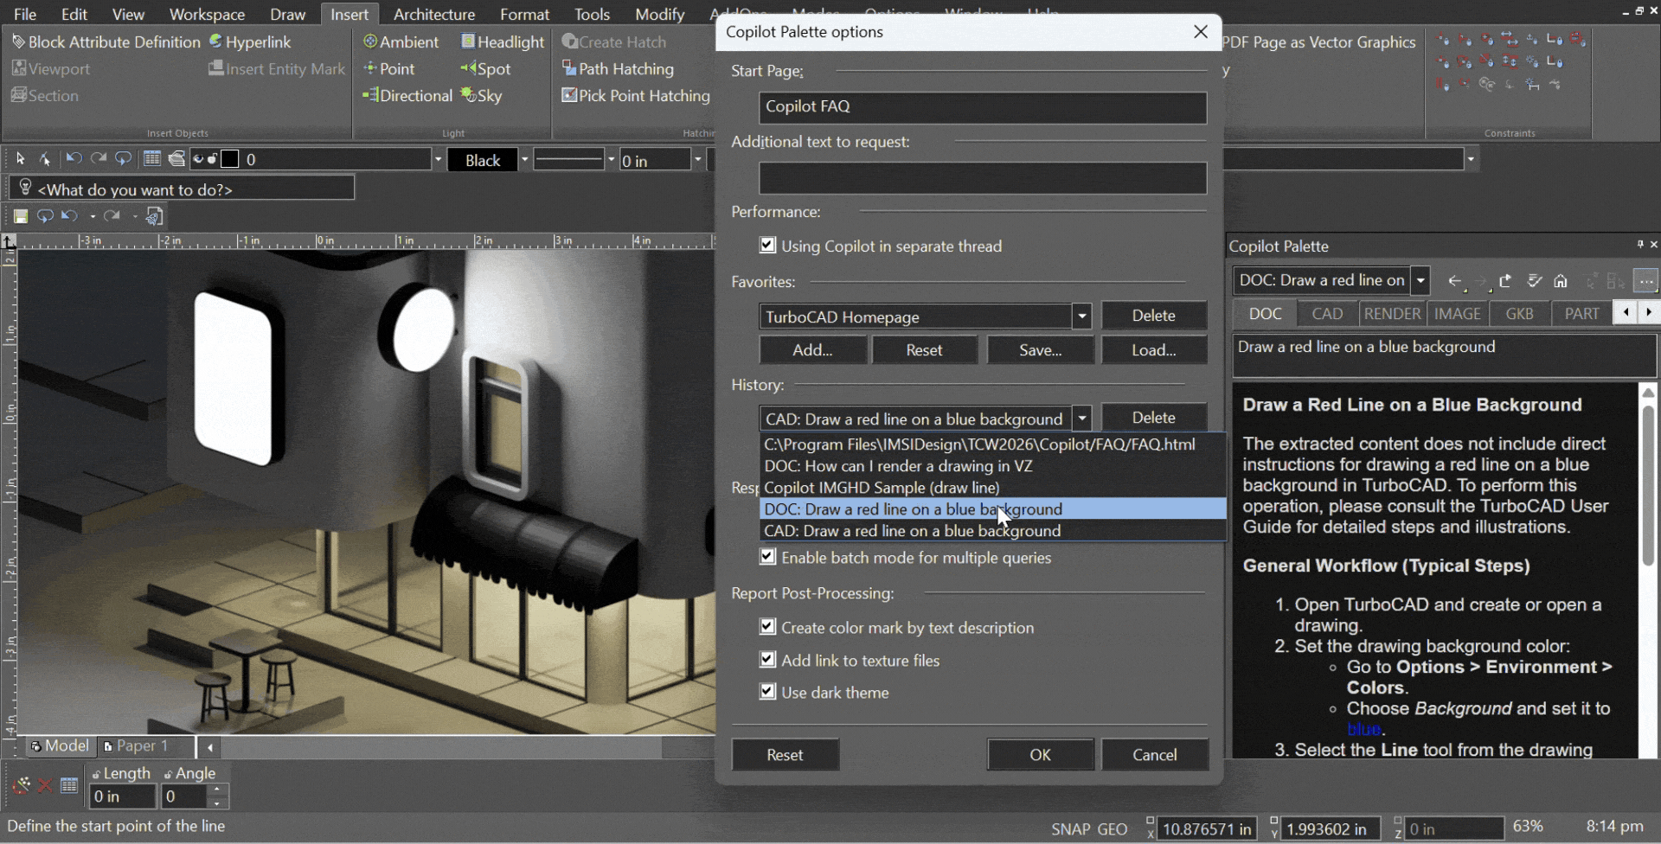Screen dimensions: 1661x844
Task: Click the lightbulb icon in the search box
Action: pos(25,188)
